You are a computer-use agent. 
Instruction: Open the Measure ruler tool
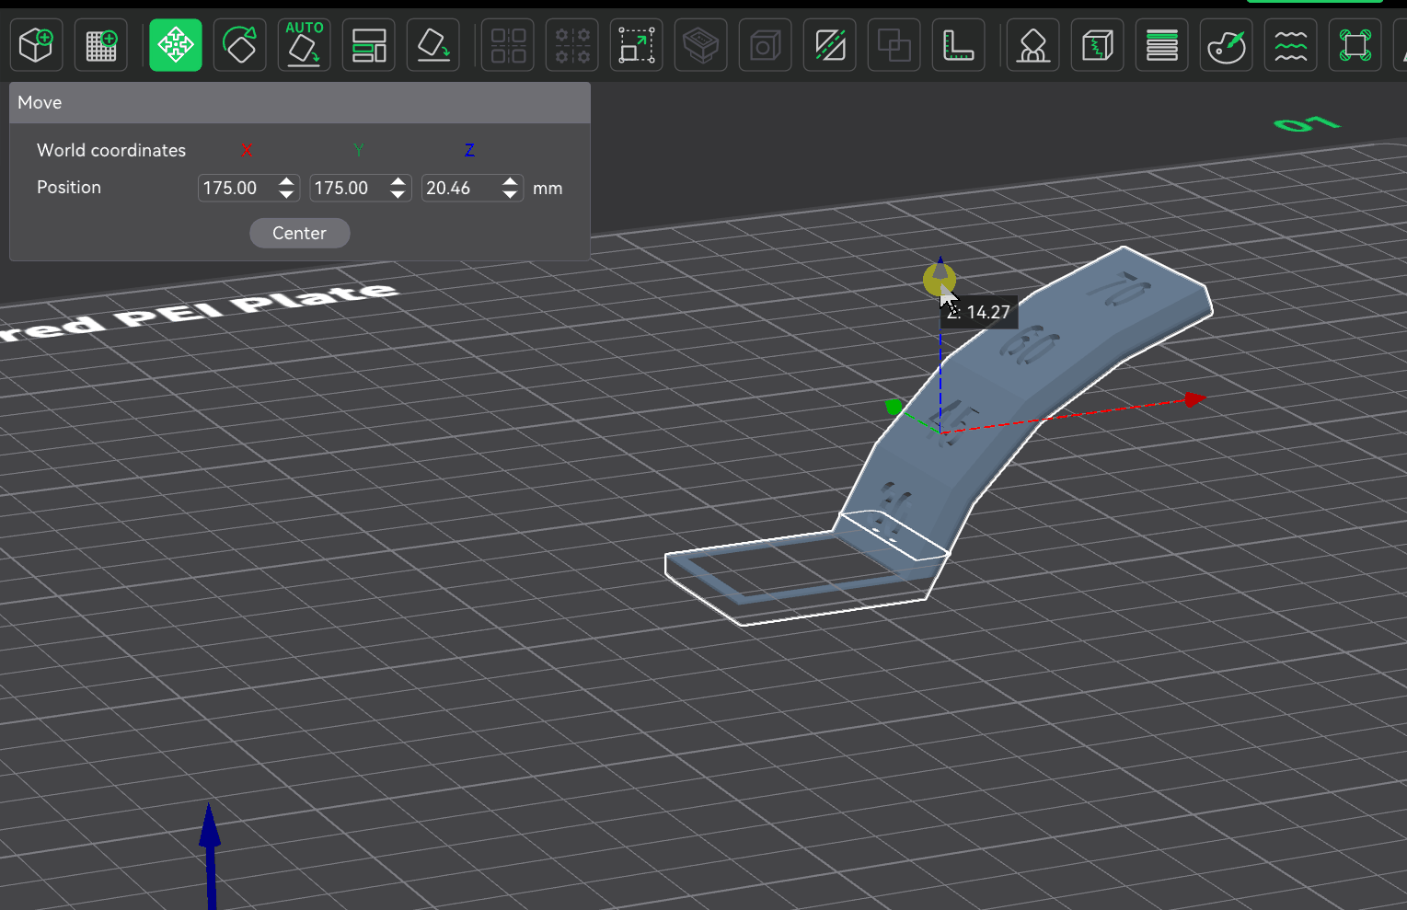[x=959, y=45]
